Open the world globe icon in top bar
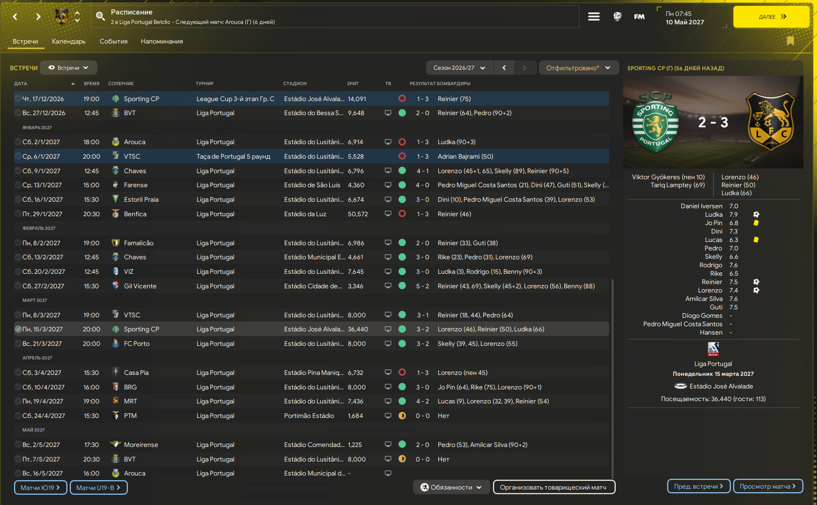817x505 pixels. 617,17
